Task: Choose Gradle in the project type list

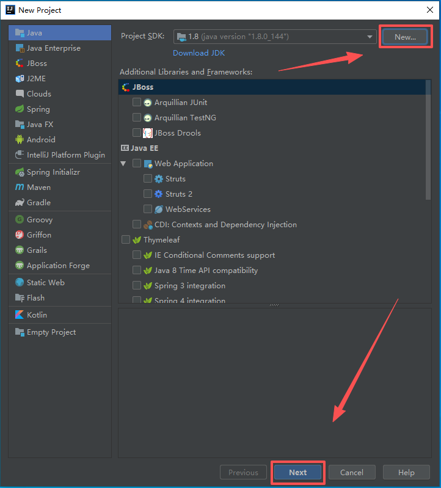Action: tap(60, 202)
